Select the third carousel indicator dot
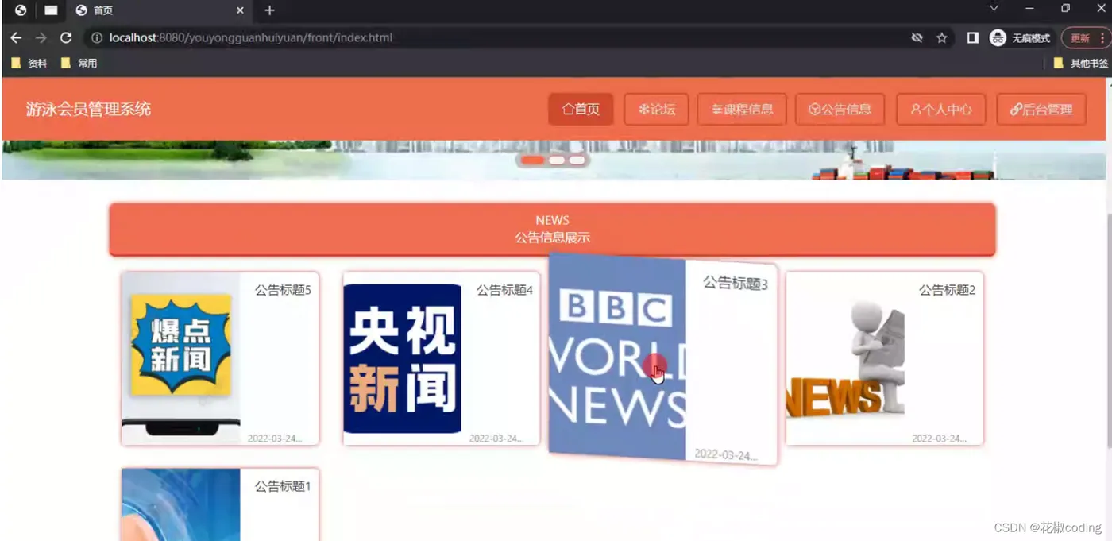The image size is (1112, 541). pyautogui.click(x=577, y=160)
